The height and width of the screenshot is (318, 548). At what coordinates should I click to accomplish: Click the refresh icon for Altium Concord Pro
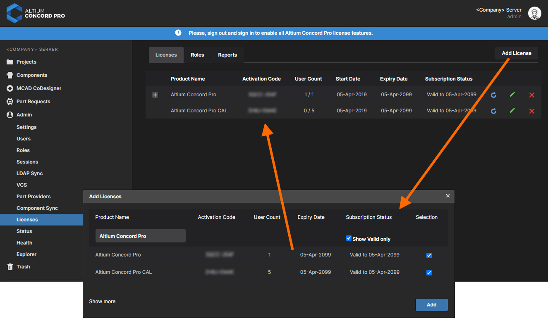(493, 95)
